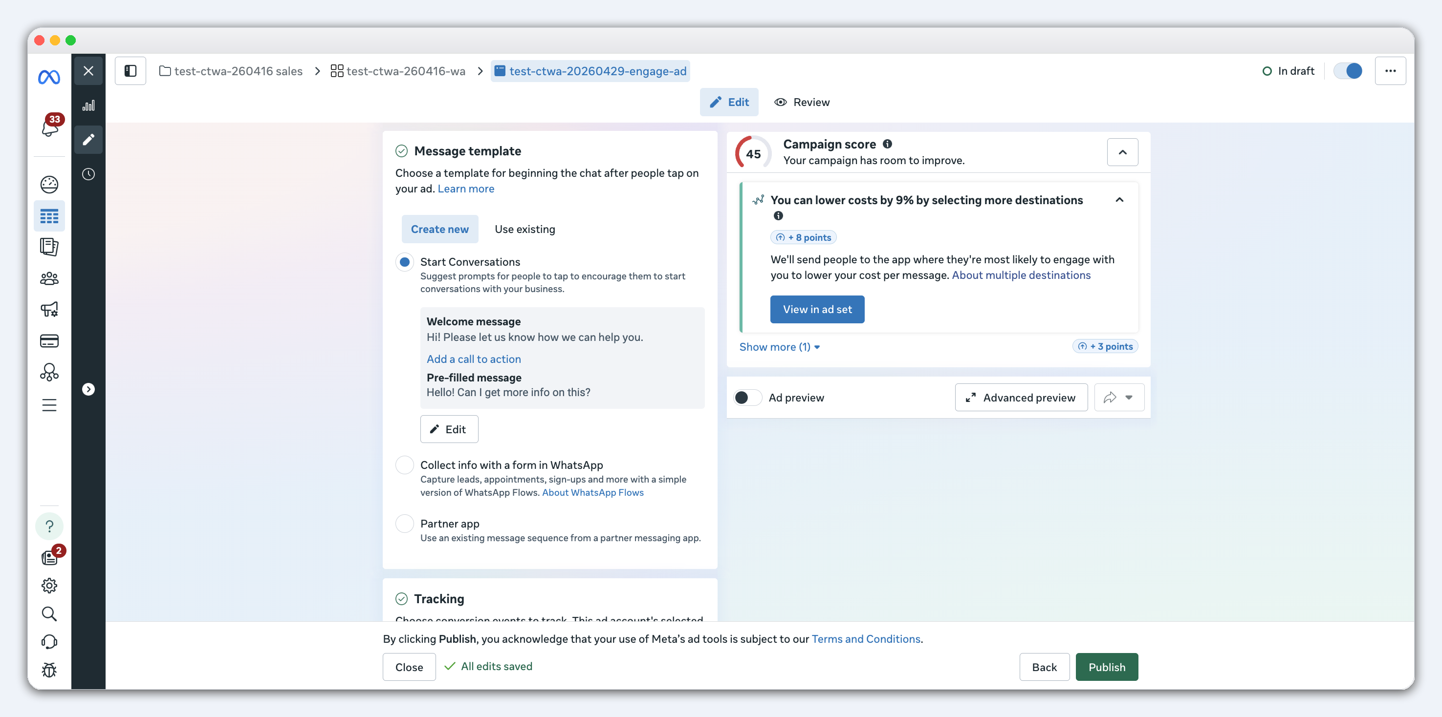Select the Use existing template tab

tap(525, 229)
